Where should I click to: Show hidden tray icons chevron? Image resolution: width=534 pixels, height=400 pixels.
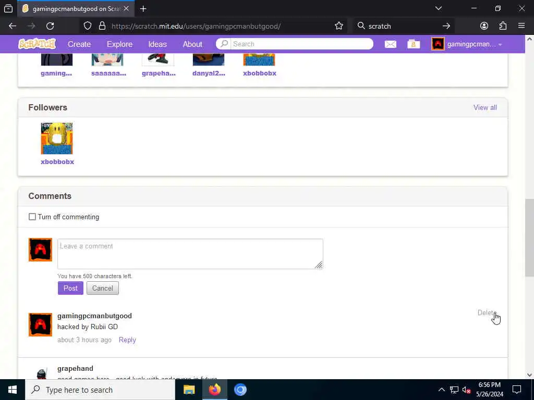[x=441, y=390]
